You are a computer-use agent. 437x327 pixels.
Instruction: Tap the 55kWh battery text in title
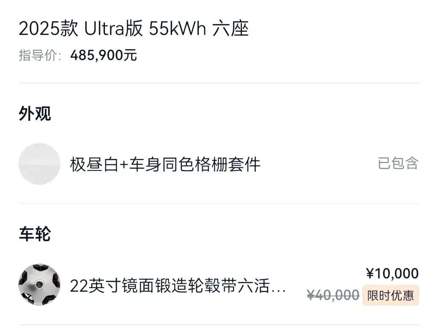tap(178, 29)
